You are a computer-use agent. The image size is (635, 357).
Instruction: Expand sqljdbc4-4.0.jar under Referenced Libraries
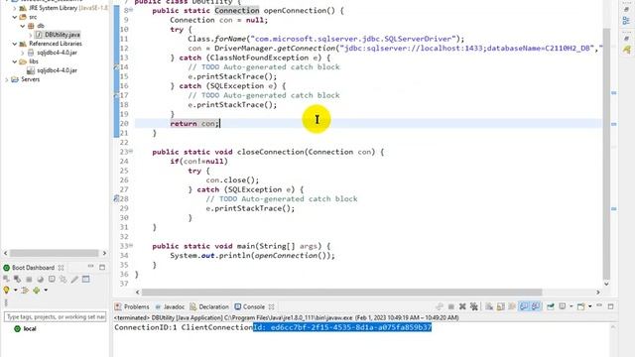tap(23, 53)
